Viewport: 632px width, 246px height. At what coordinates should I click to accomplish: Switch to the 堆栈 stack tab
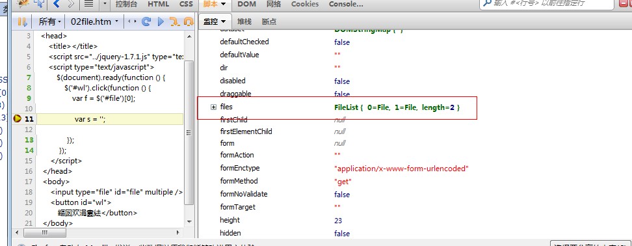tap(244, 21)
